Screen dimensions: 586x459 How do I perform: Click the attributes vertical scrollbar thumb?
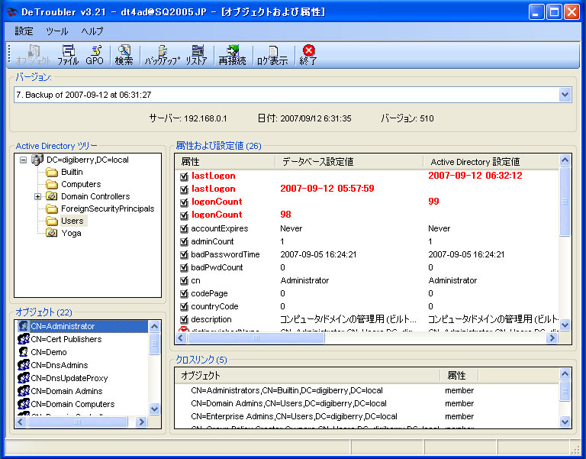[565, 202]
